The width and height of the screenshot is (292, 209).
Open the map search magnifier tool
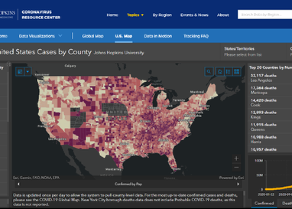pos(209,71)
